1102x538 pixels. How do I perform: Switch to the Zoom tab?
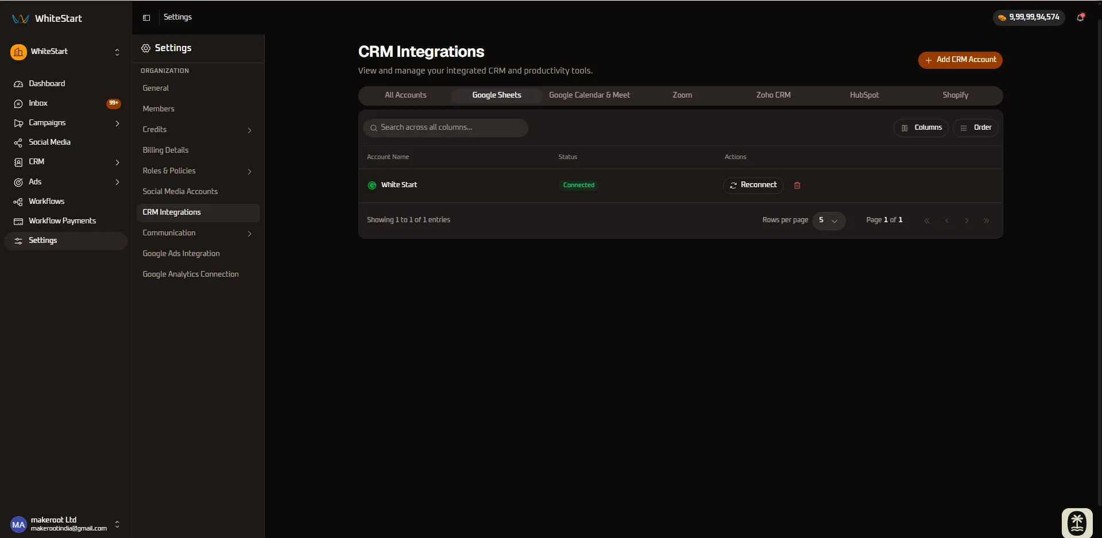(x=682, y=95)
